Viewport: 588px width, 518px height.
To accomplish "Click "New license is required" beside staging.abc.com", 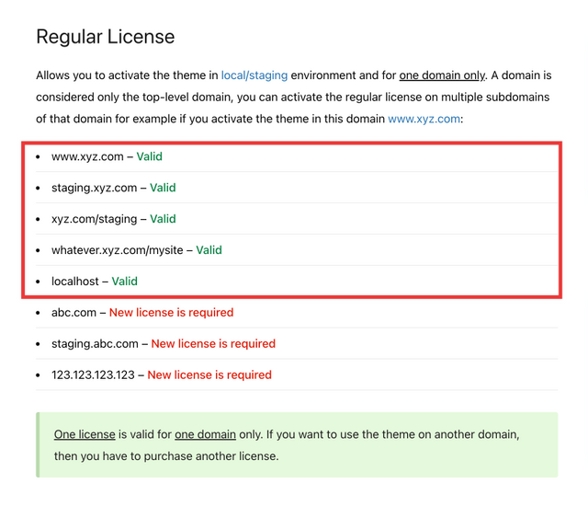I will tap(213, 344).
